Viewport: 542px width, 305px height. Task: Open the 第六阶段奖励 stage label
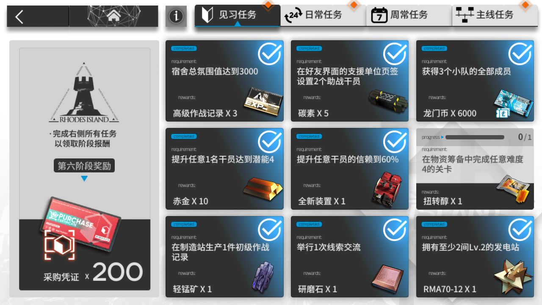coord(84,166)
